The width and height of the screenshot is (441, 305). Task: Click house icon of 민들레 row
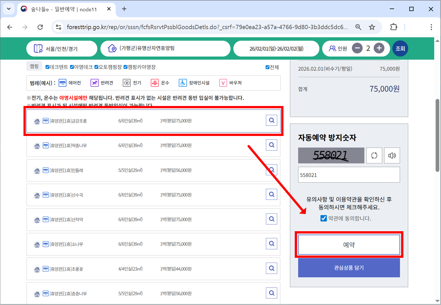coord(37,171)
